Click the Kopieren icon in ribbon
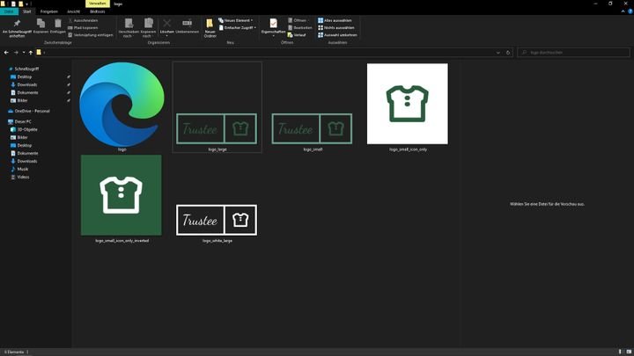Viewport: 634px width, 356px height. pos(41,24)
